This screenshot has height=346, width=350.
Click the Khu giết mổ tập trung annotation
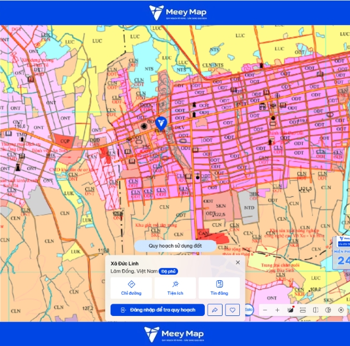coord(156,225)
